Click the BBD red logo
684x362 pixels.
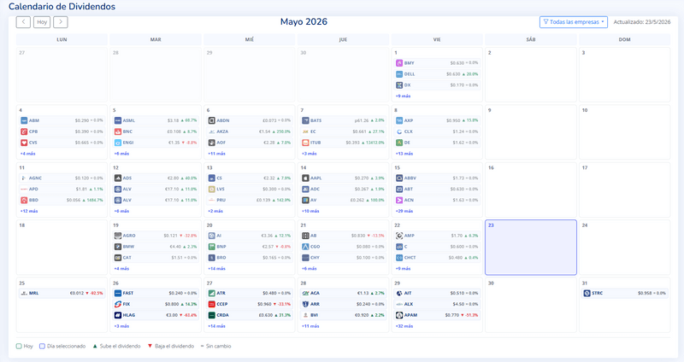coord(24,200)
